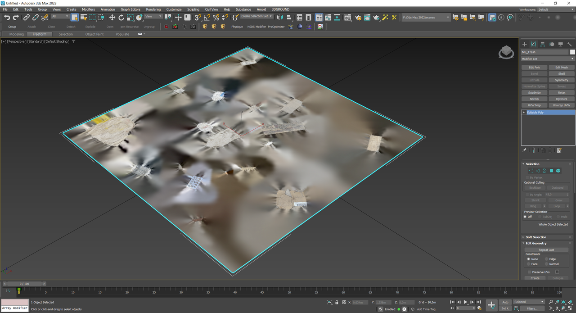This screenshot has width=576, height=313.
Task: Open the Render Setup teapot icon
Action: (x=358, y=18)
